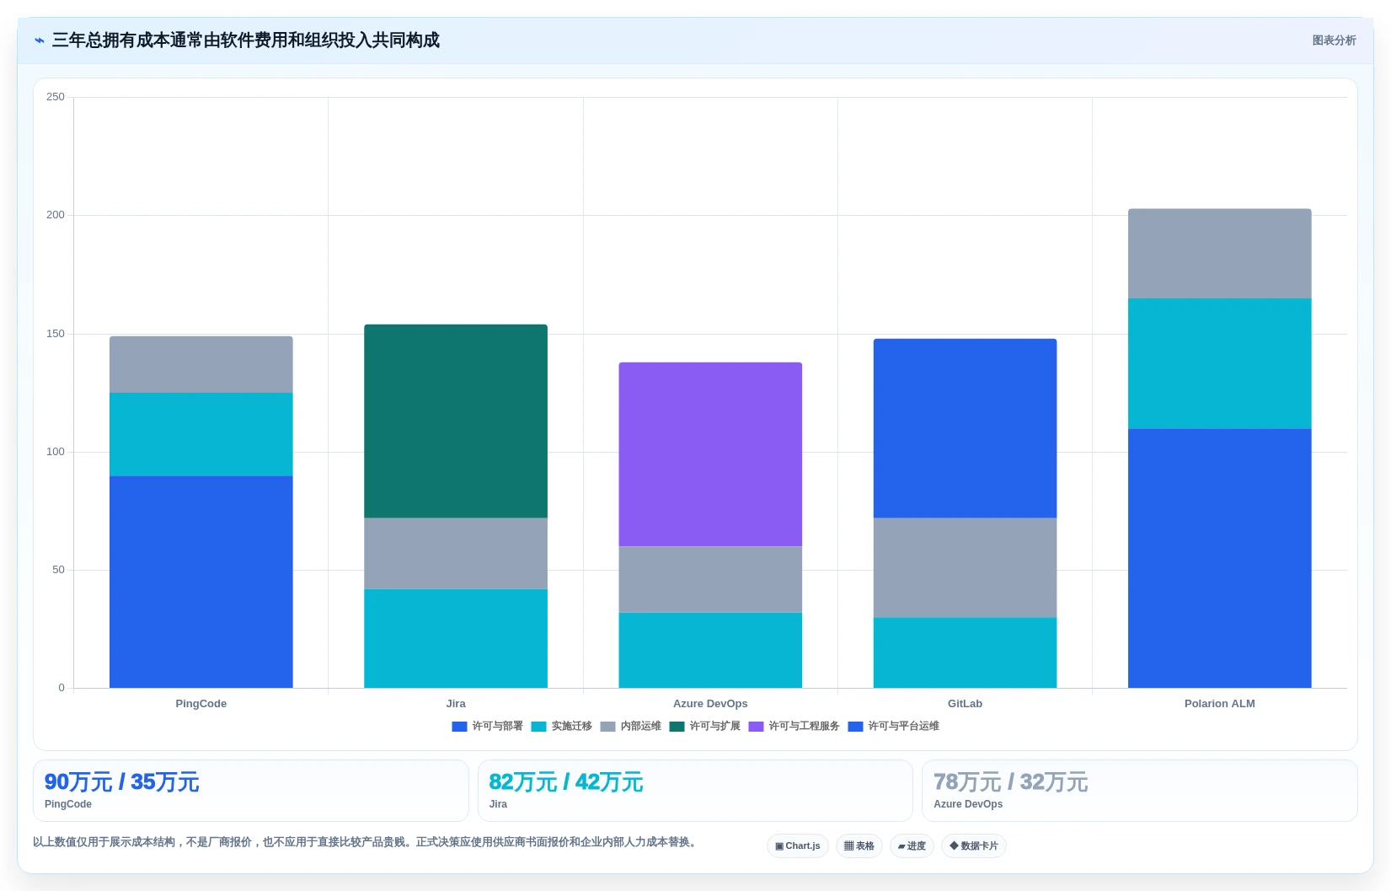This screenshot has height=891, width=1391.
Task: Open the 82万元 / 42万元 Jira card
Action: coord(695,791)
